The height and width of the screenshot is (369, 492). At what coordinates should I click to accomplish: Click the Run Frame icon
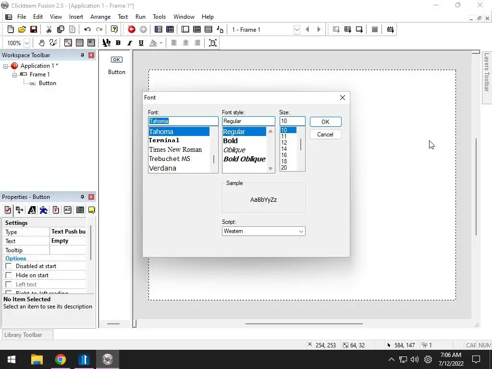[x=359, y=29]
